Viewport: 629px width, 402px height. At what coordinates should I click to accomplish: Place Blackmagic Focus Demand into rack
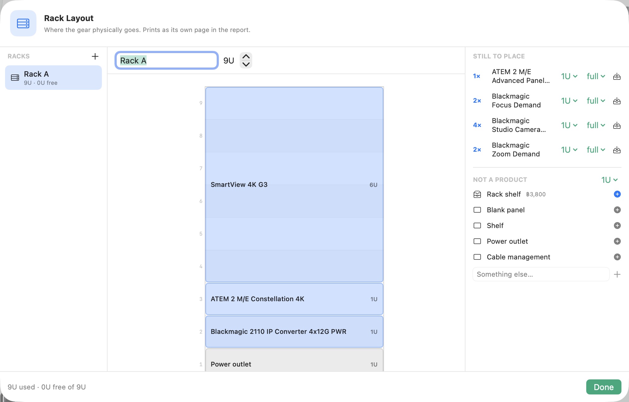[x=617, y=101]
